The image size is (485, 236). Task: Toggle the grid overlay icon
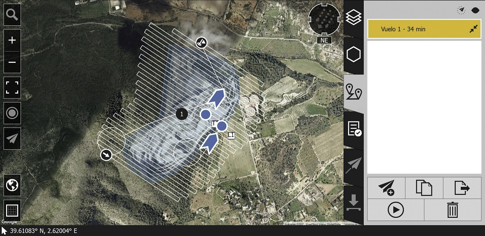[x=12, y=210]
